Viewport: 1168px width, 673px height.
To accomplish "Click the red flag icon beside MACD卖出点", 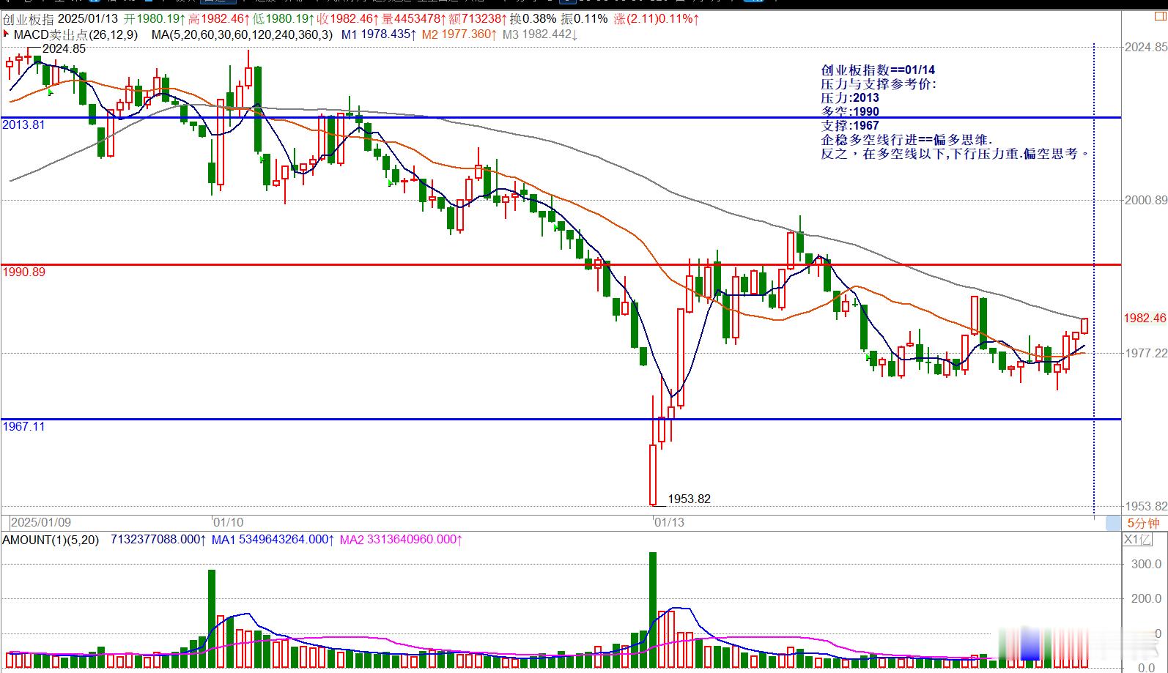I will 7,34.
